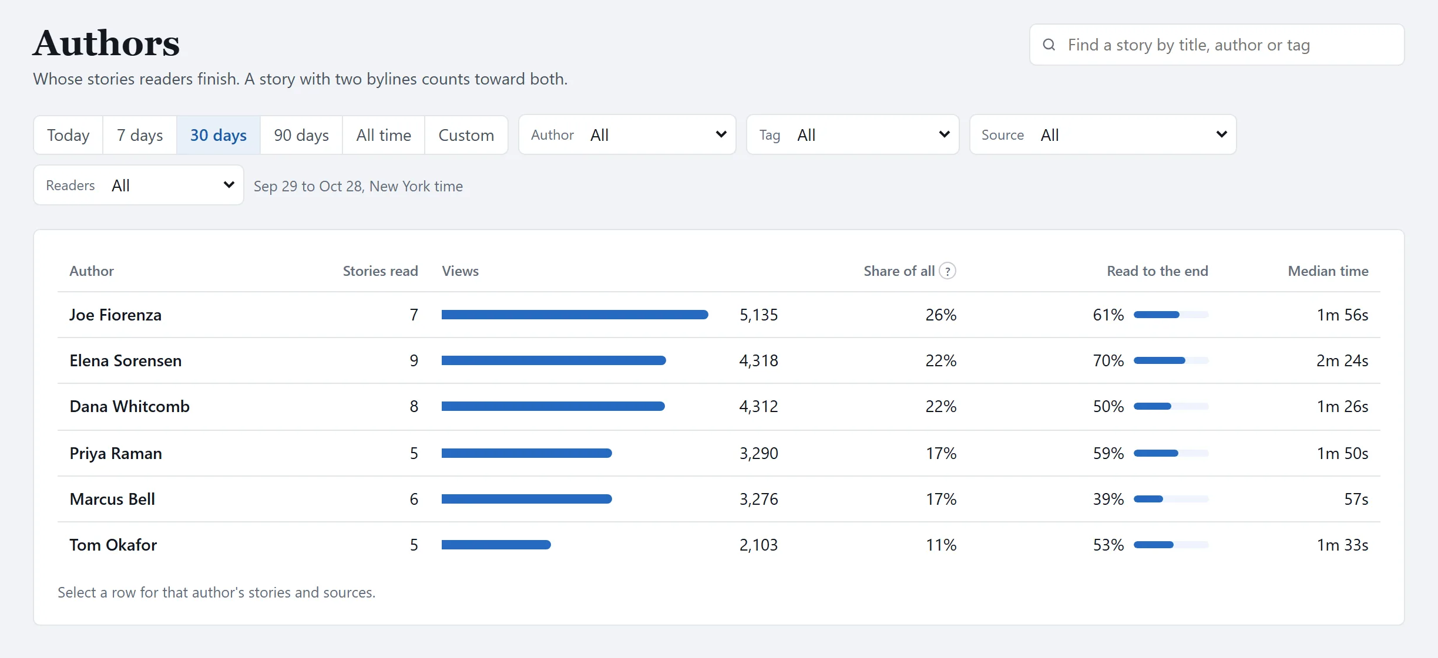Select the Dana Whitcomb row

(719, 407)
